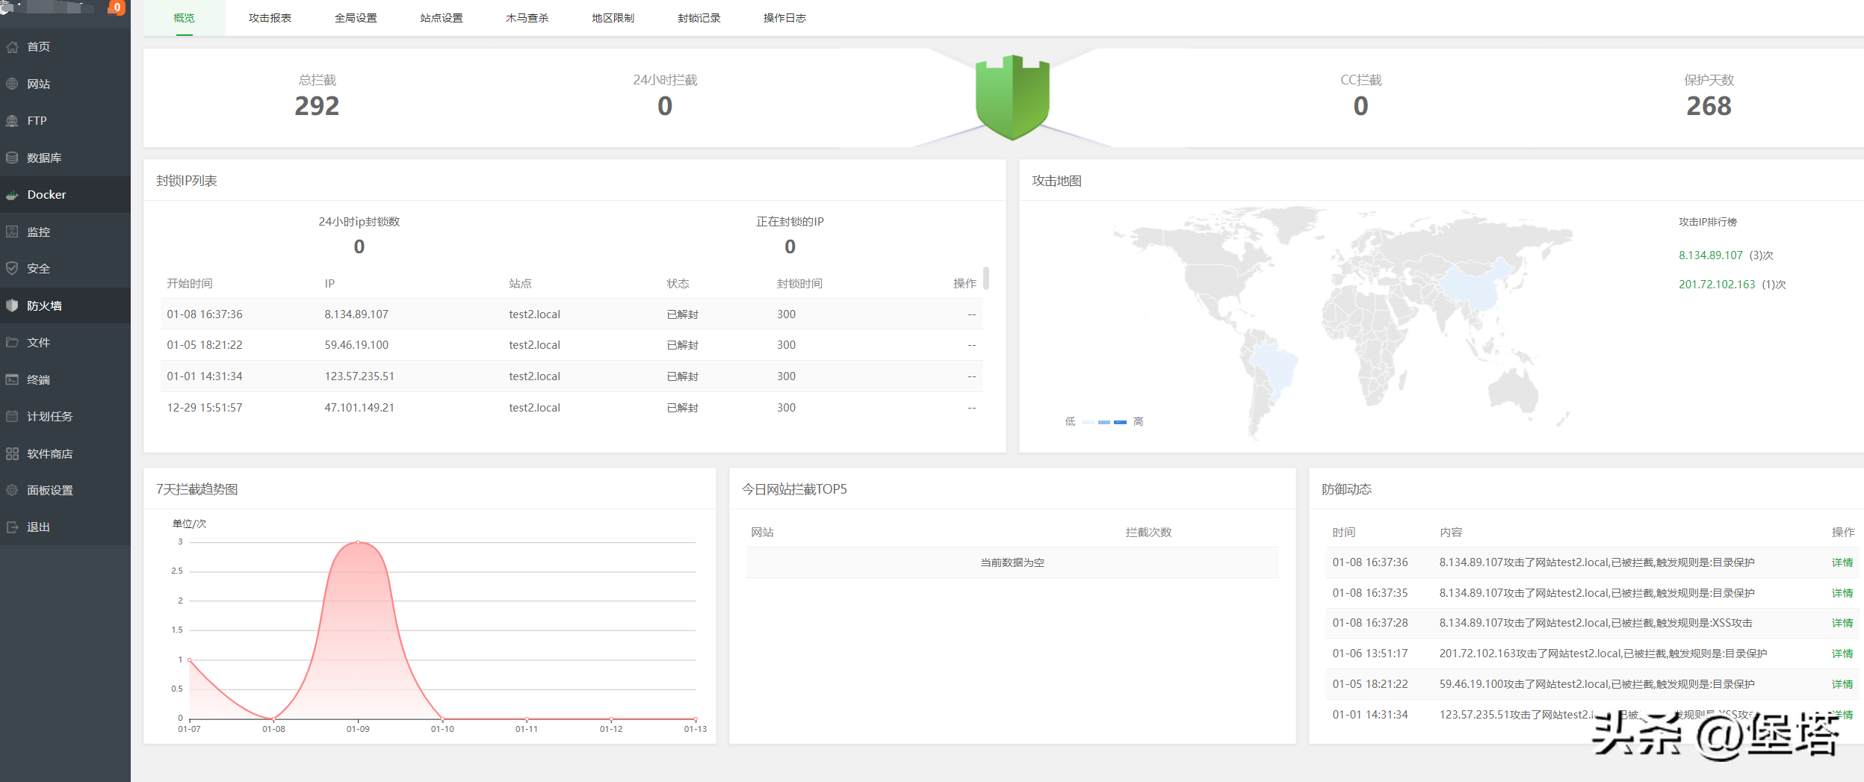Click the monitor icon beside 监控

coord(12,232)
